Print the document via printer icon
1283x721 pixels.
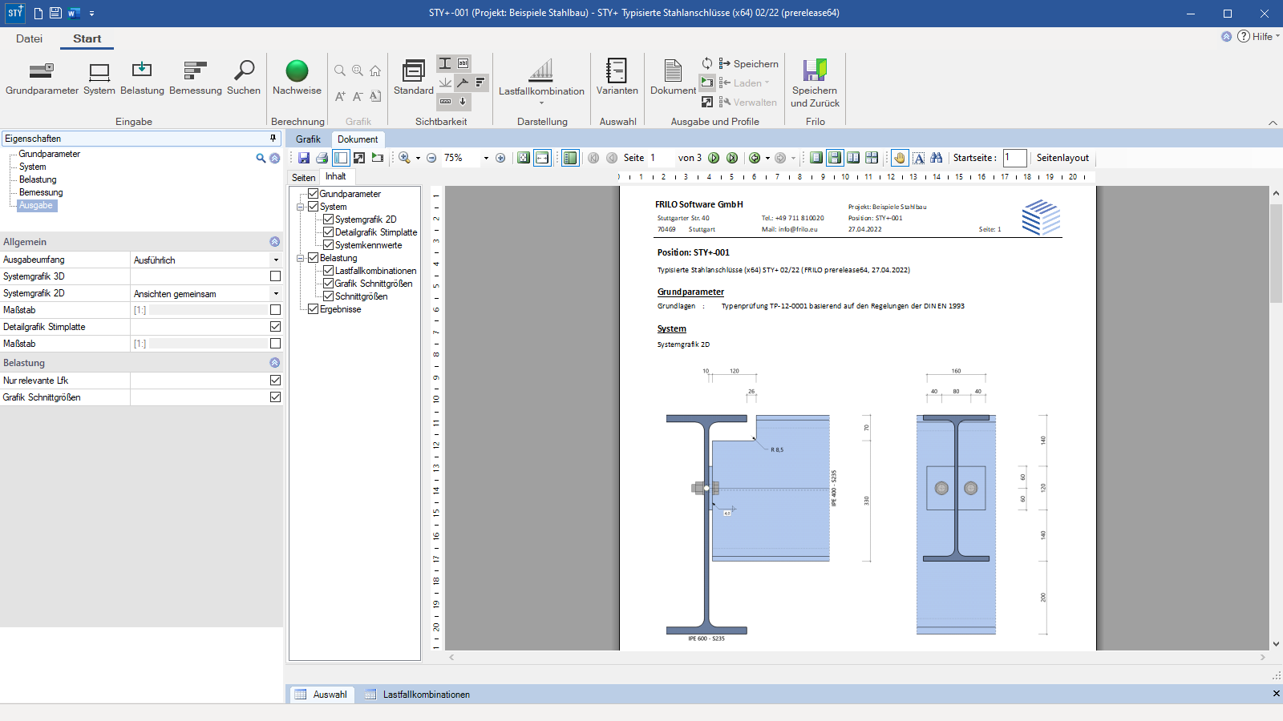point(322,158)
